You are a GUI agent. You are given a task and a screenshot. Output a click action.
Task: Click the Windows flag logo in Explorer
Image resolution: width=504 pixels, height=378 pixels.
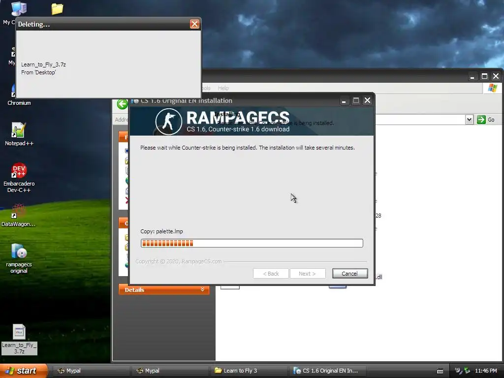(492, 88)
